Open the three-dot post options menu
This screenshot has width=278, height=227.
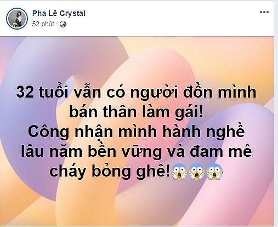(264, 12)
